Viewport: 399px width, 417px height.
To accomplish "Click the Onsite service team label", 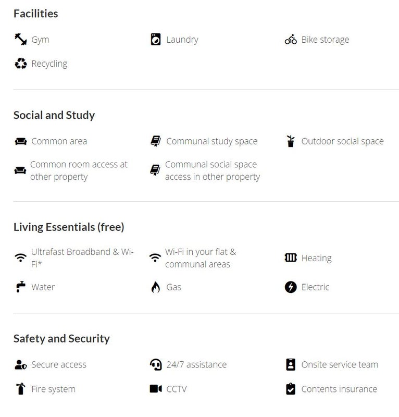I will click(x=340, y=365).
